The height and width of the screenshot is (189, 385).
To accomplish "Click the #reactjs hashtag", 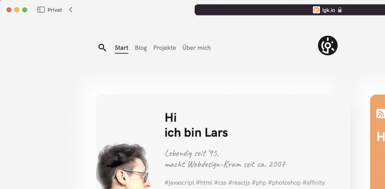I will (239, 183).
